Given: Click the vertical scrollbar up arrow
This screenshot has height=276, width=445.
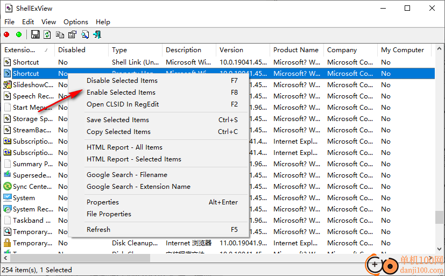Looking at the screenshot, I should [439, 48].
